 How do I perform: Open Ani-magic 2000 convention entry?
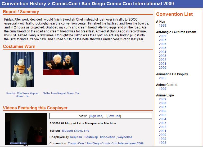tap(163, 67)
